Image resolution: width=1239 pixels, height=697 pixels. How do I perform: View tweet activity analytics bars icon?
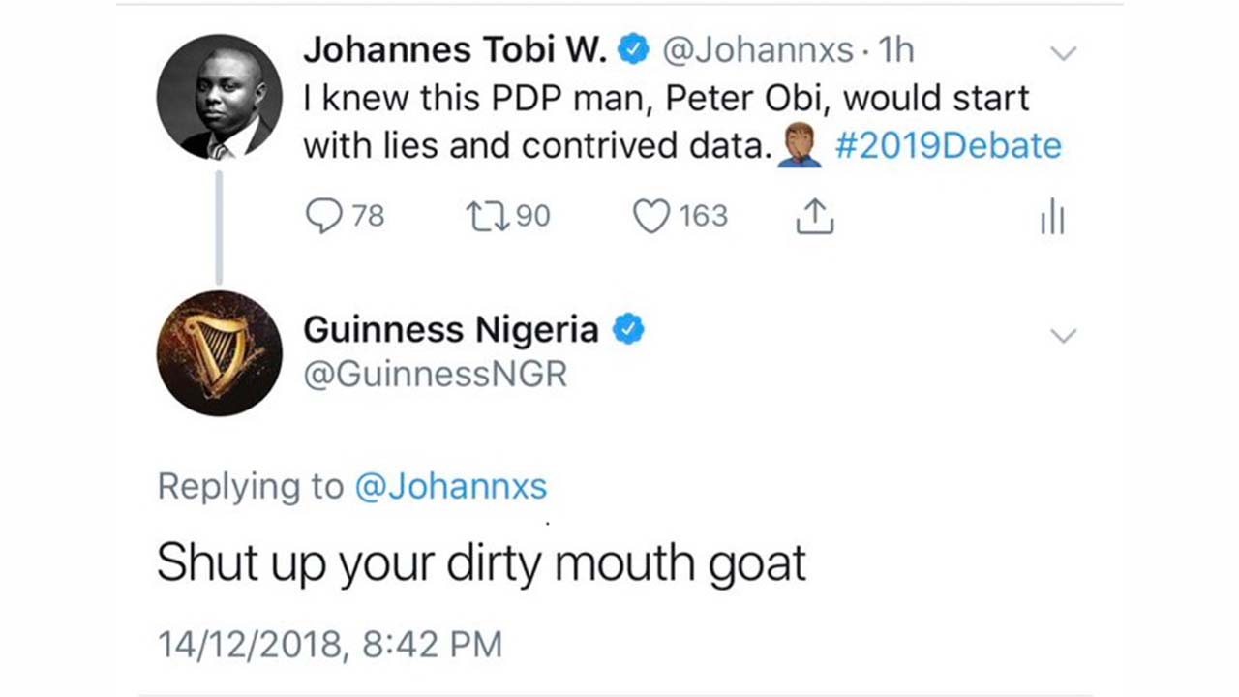[x=1052, y=219]
